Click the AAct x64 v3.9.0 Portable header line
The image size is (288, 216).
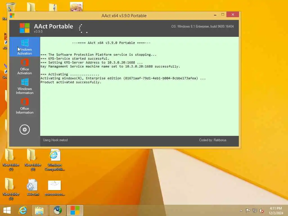(x=111, y=43)
